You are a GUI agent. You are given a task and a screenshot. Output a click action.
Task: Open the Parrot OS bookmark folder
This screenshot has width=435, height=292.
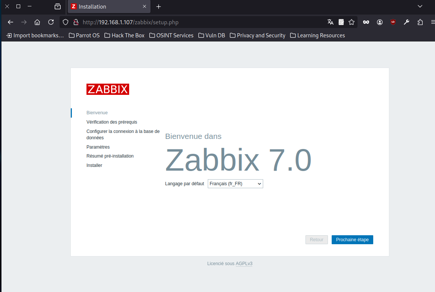84,35
